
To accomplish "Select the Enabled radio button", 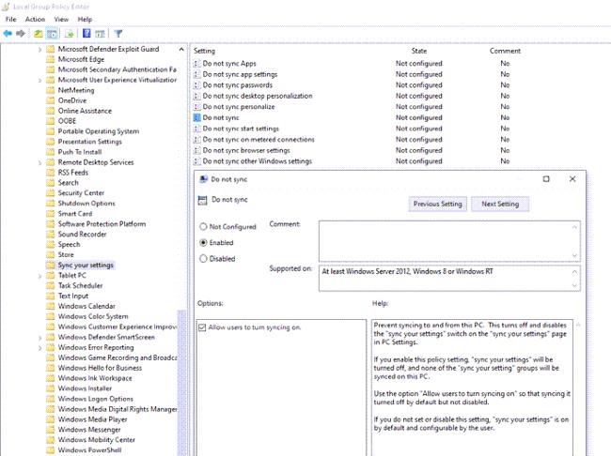I will [x=203, y=242].
